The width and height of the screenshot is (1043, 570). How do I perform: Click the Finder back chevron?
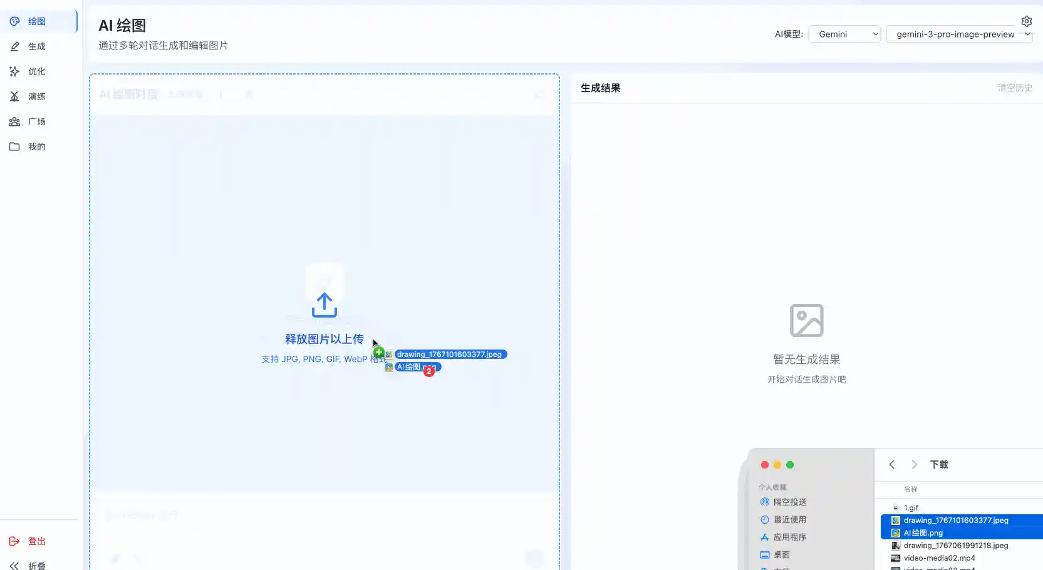point(892,464)
